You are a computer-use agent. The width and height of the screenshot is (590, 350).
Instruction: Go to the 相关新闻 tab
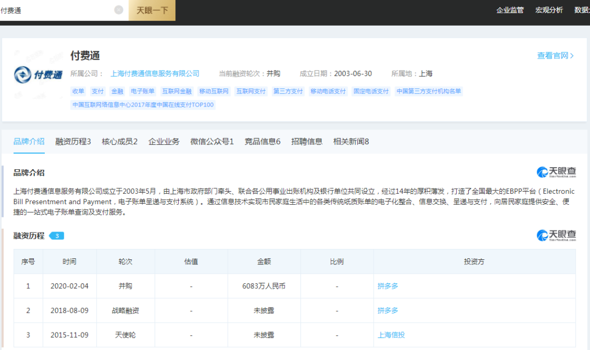pyautogui.click(x=351, y=141)
